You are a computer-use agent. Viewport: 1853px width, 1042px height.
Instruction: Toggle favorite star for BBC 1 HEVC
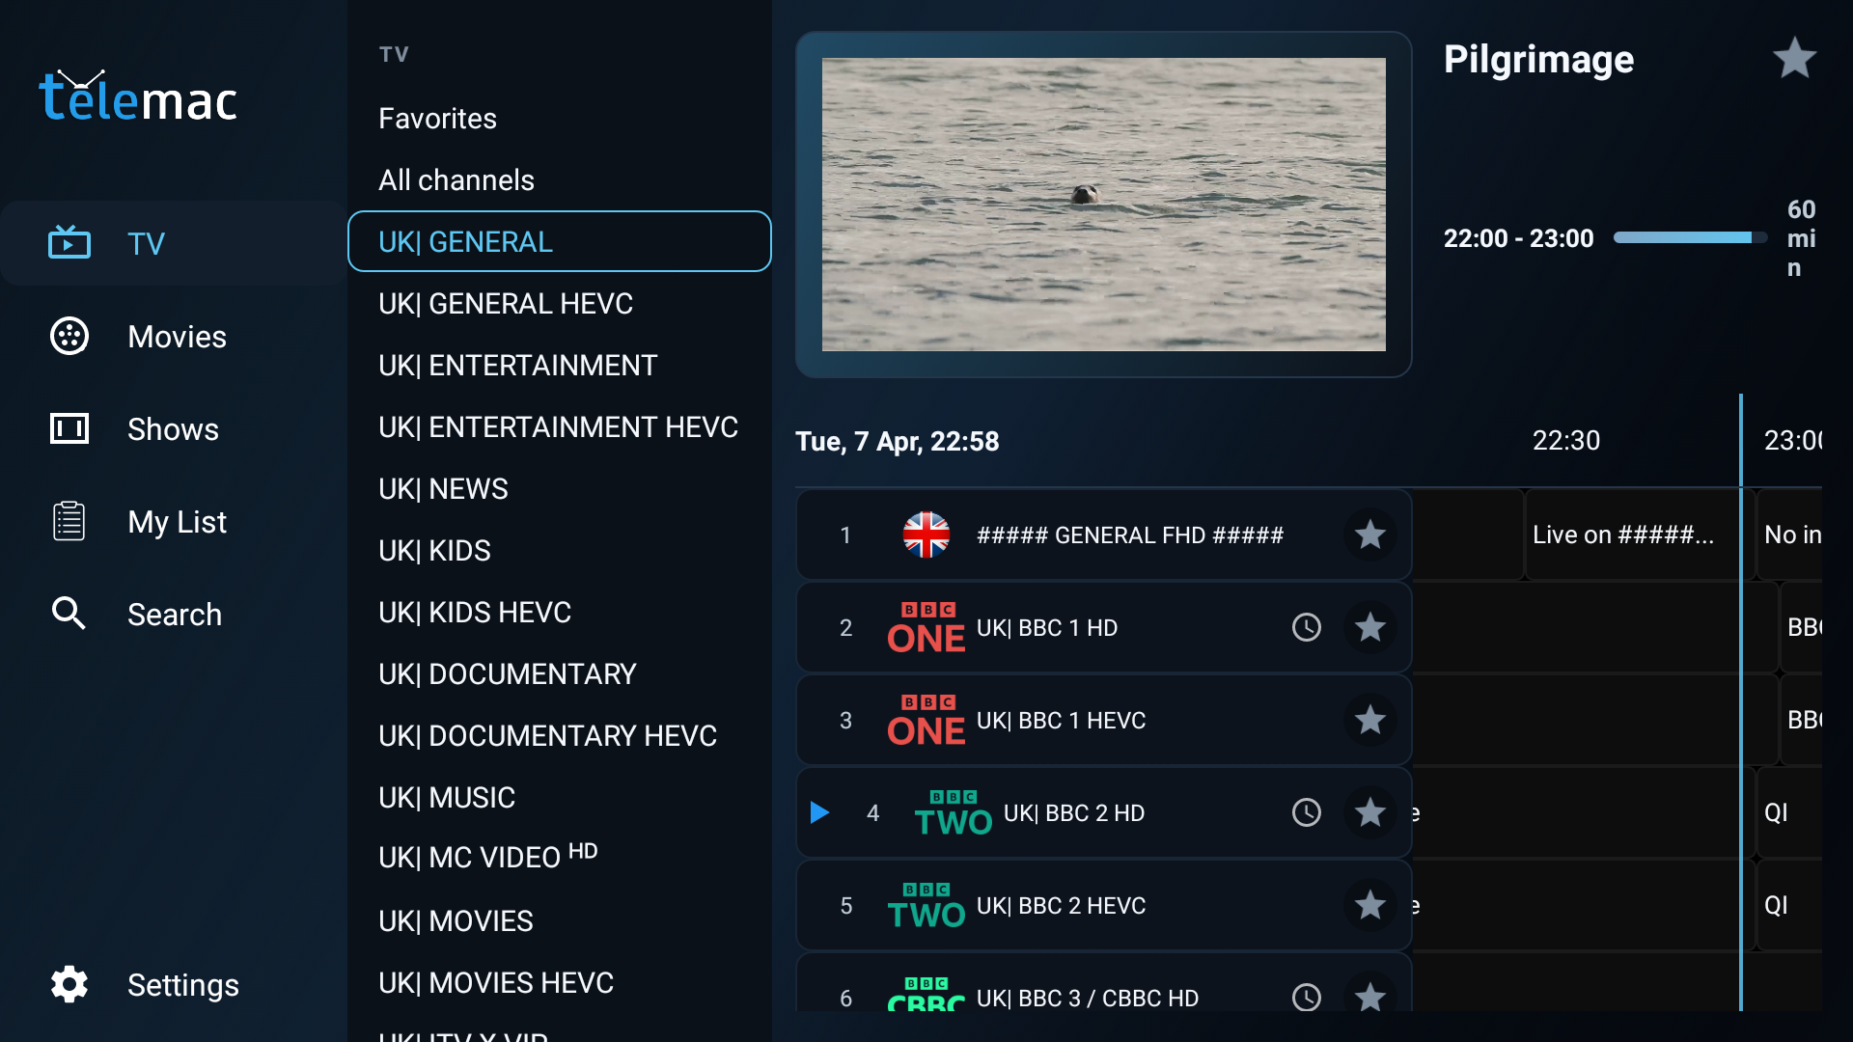[1369, 721]
